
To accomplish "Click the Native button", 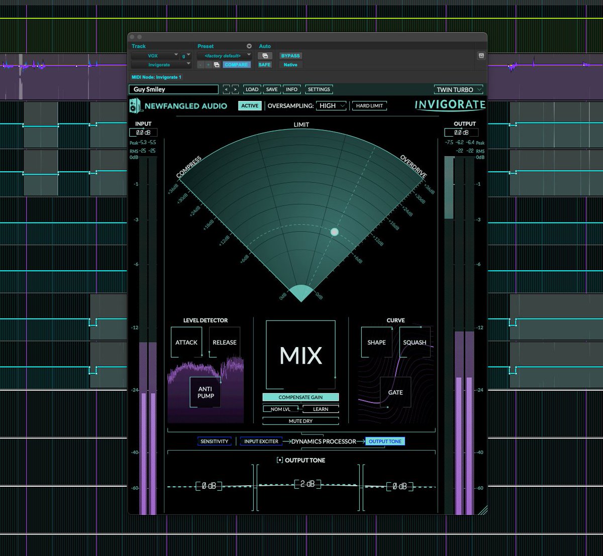I will [290, 65].
